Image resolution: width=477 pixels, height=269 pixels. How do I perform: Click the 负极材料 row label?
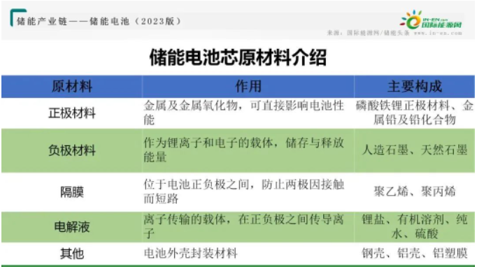click(72, 150)
